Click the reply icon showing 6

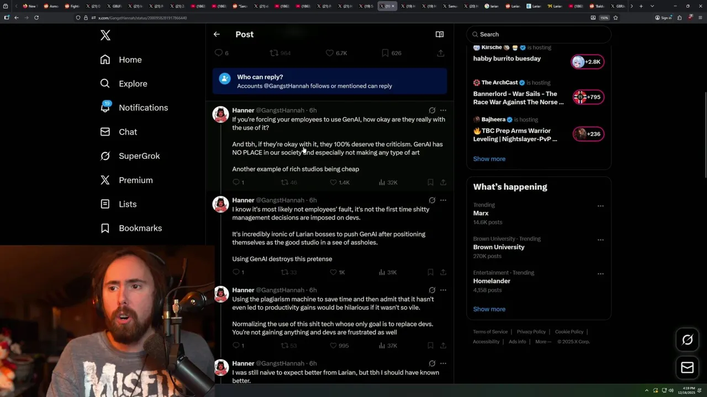(x=221, y=53)
